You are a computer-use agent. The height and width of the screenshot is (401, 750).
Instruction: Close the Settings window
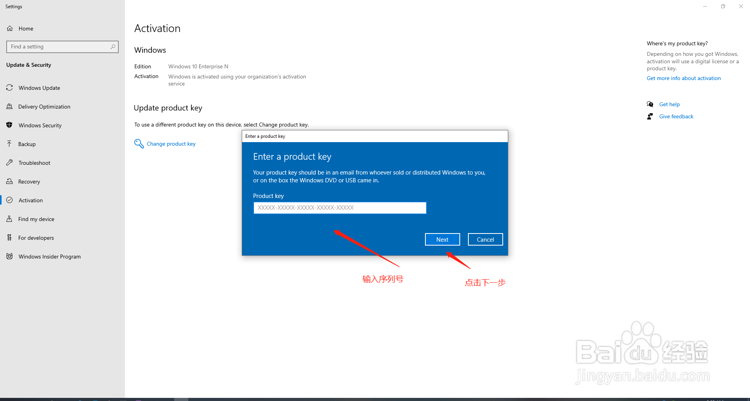(x=741, y=6)
